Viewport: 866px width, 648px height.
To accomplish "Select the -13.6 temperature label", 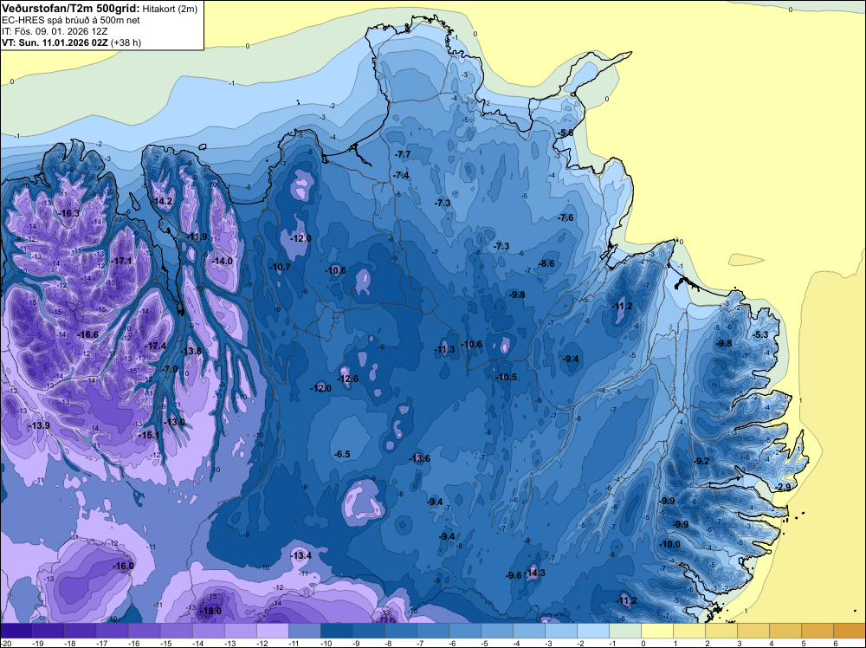I will click(x=419, y=458).
